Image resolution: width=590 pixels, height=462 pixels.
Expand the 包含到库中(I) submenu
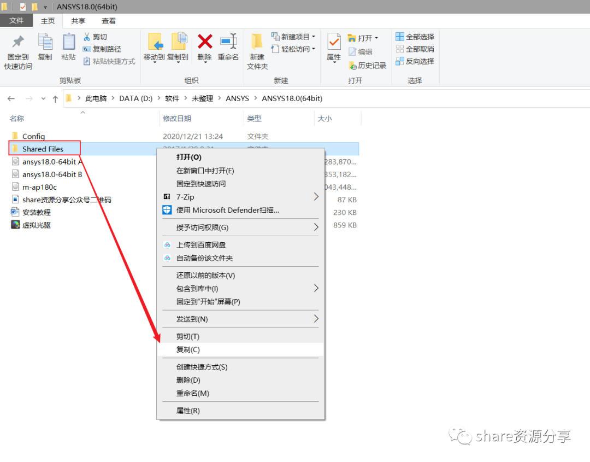(316, 289)
